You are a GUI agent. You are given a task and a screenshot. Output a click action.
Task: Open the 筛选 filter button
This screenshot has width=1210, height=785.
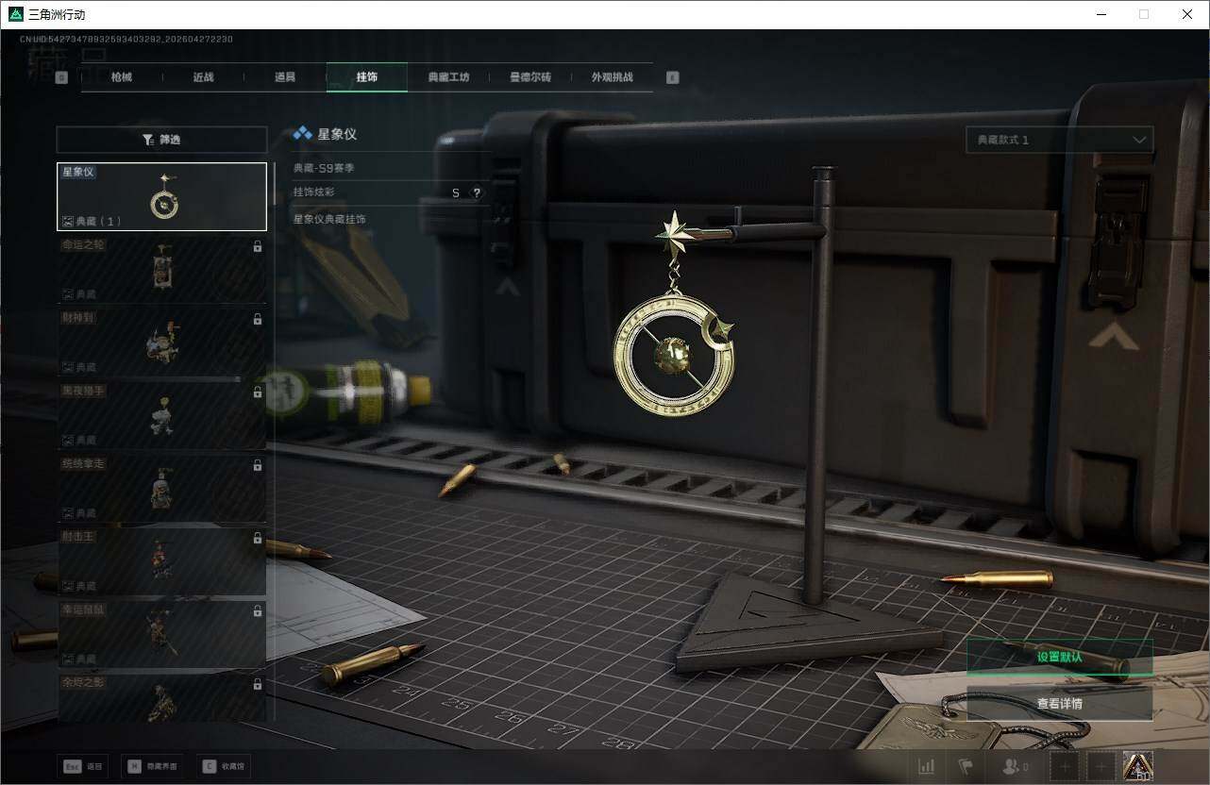click(161, 140)
